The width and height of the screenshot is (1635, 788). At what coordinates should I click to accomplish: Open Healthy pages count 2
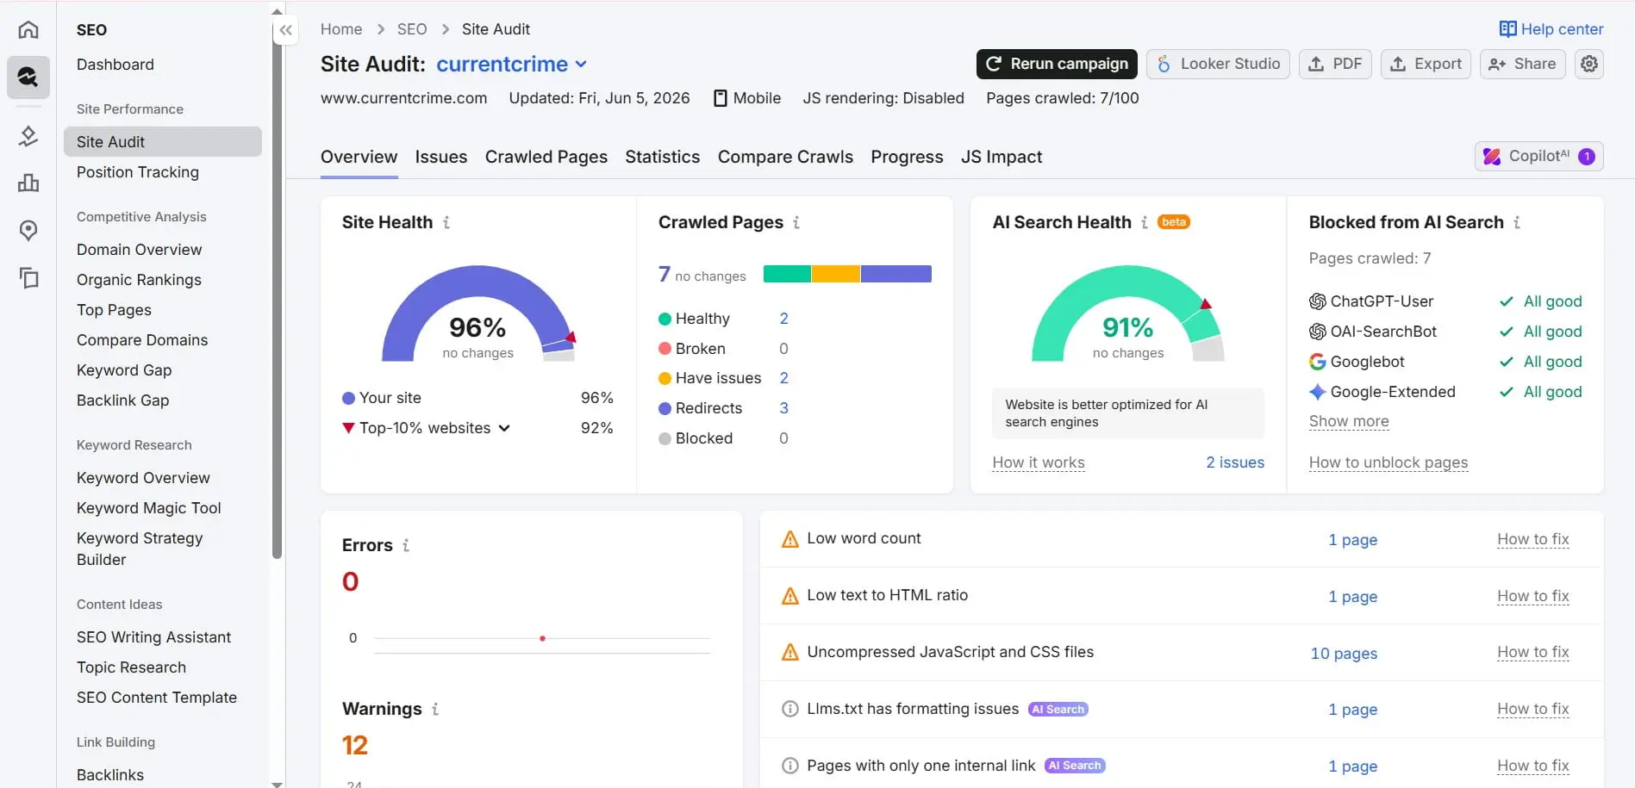[x=784, y=319]
